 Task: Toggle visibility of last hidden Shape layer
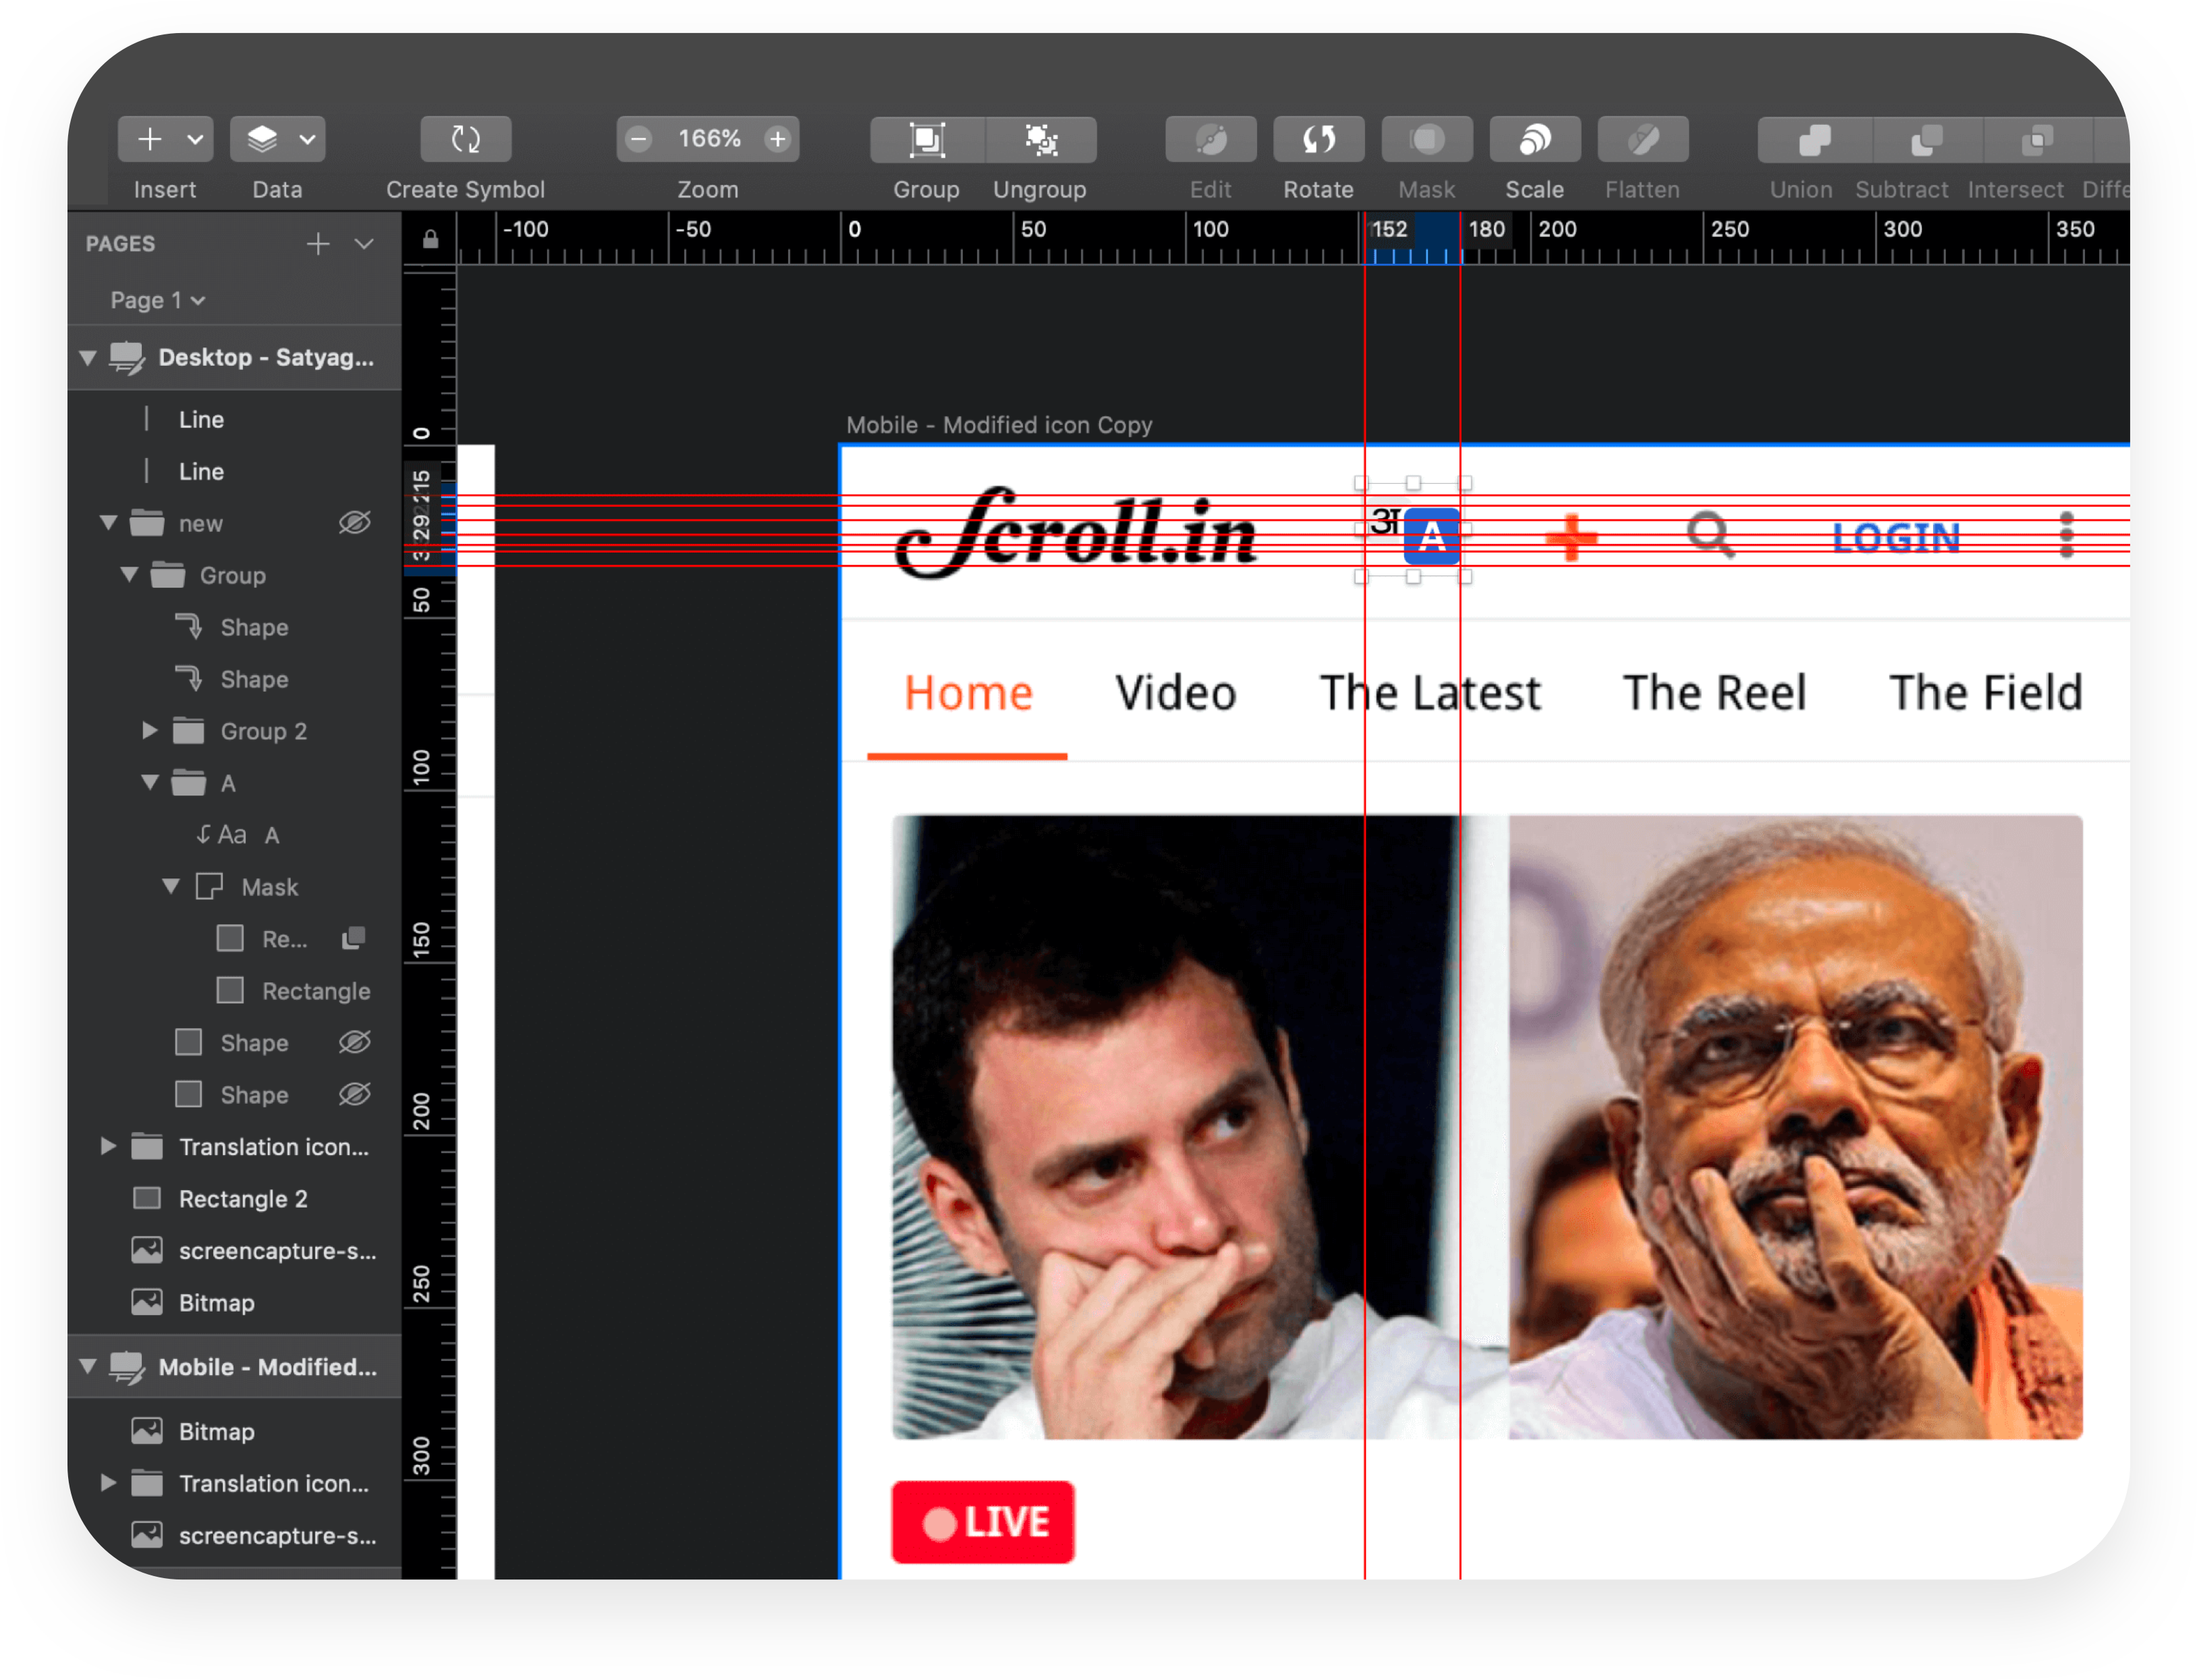pyautogui.click(x=354, y=1094)
